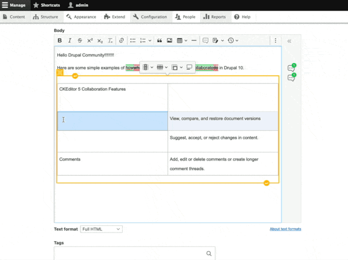The width and height of the screenshot is (348, 260).
Task: Select table using yellow handle at top-left
Action: tap(60, 72)
